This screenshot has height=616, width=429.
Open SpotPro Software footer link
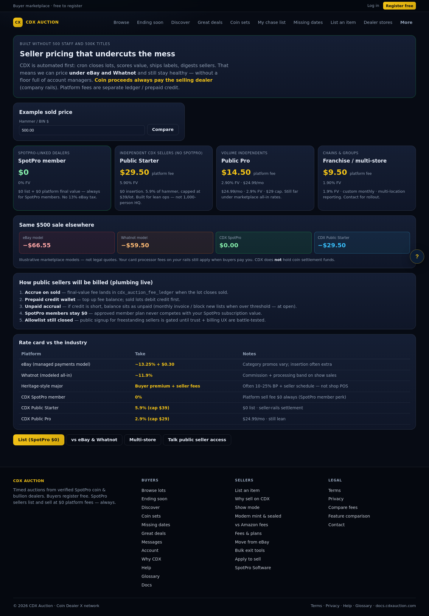253,568
